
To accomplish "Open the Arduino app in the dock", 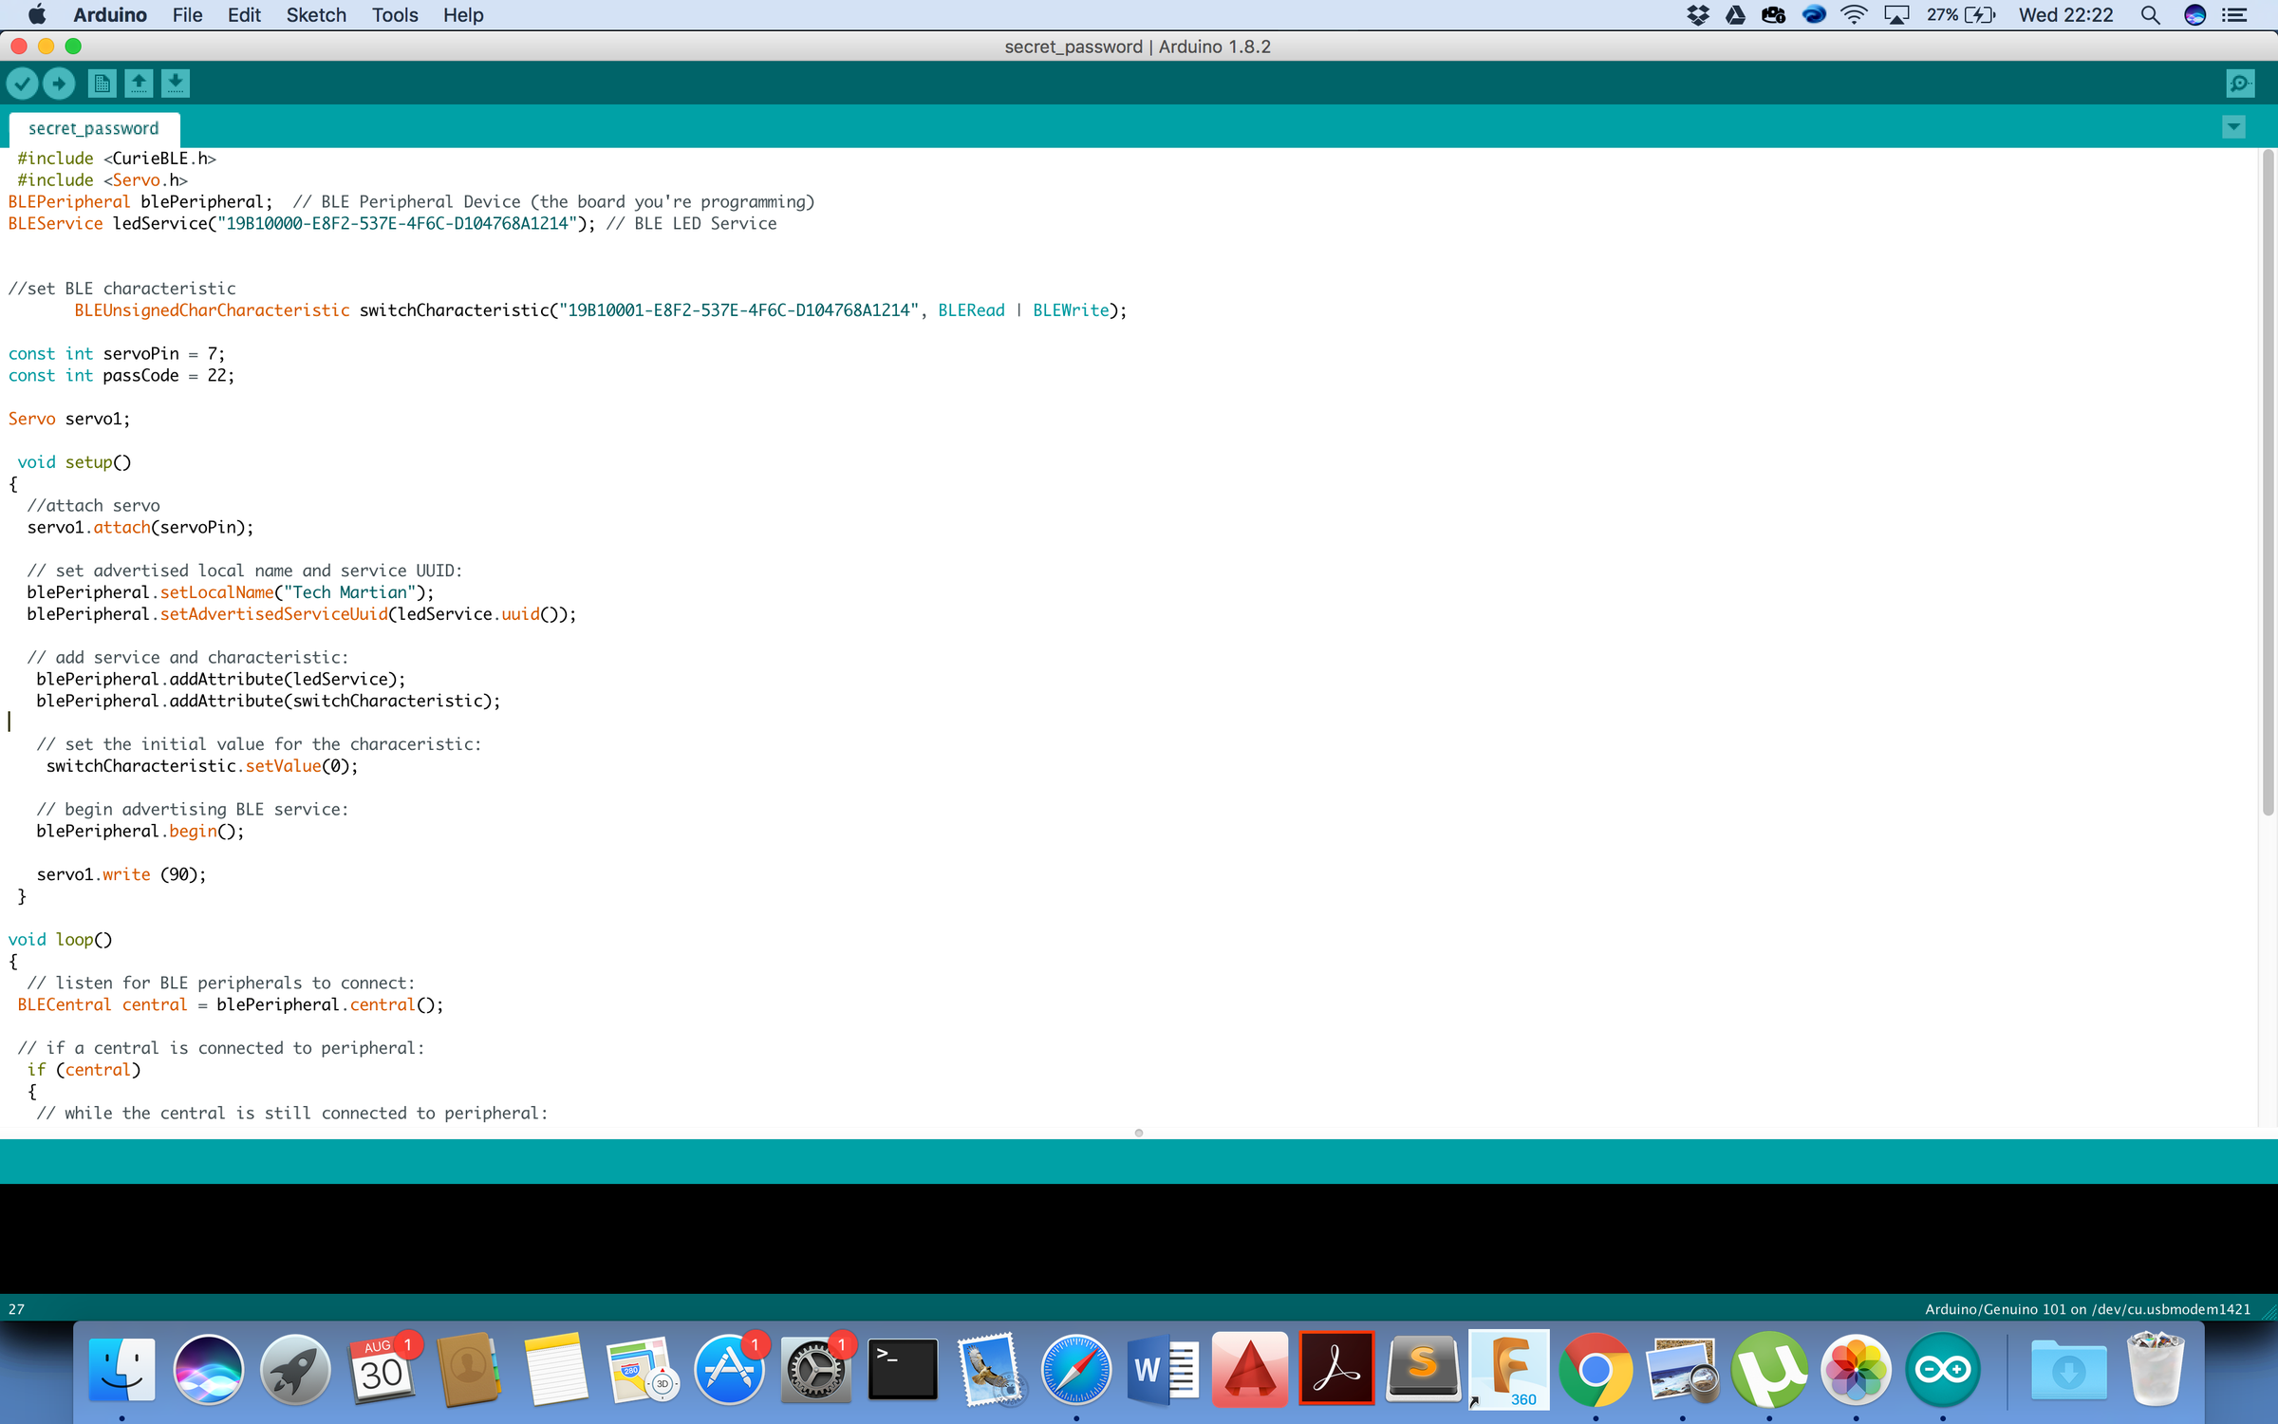I will pyautogui.click(x=1943, y=1369).
